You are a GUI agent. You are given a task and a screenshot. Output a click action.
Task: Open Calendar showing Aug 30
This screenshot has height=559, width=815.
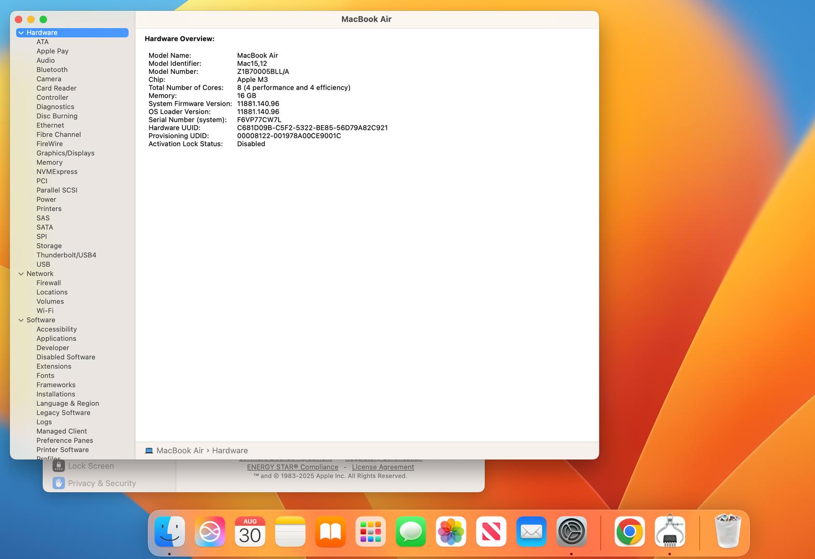pyautogui.click(x=250, y=532)
